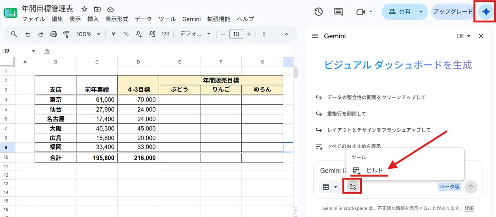
Task: Open Google Sheets home icon
Action: pyautogui.click(x=10, y=13)
